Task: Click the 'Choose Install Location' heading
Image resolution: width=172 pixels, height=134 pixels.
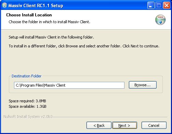Action: [29, 15]
